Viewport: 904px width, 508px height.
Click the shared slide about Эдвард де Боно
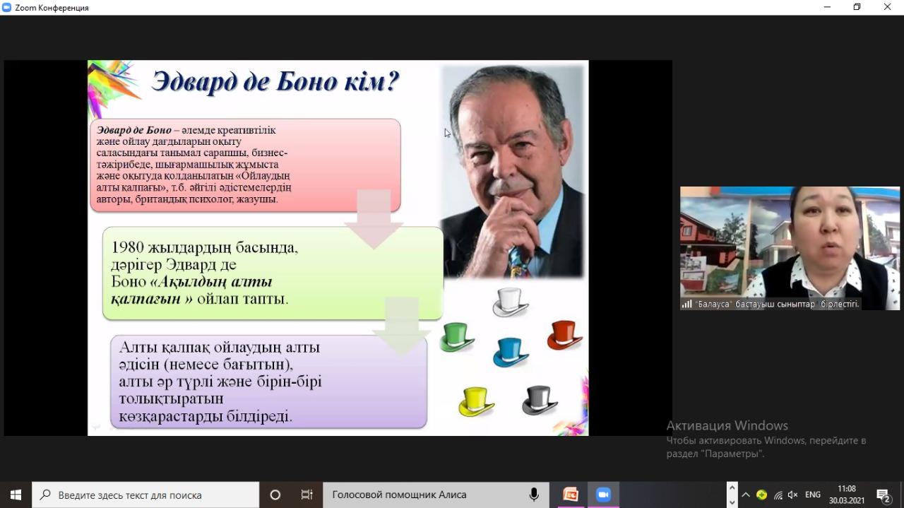(338, 247)
